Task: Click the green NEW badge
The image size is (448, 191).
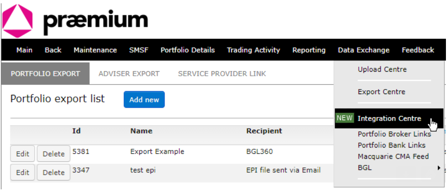Action: tap(345, 118)
